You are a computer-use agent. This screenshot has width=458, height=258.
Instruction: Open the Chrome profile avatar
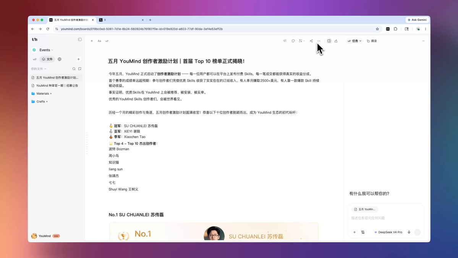tap(418, 29)
